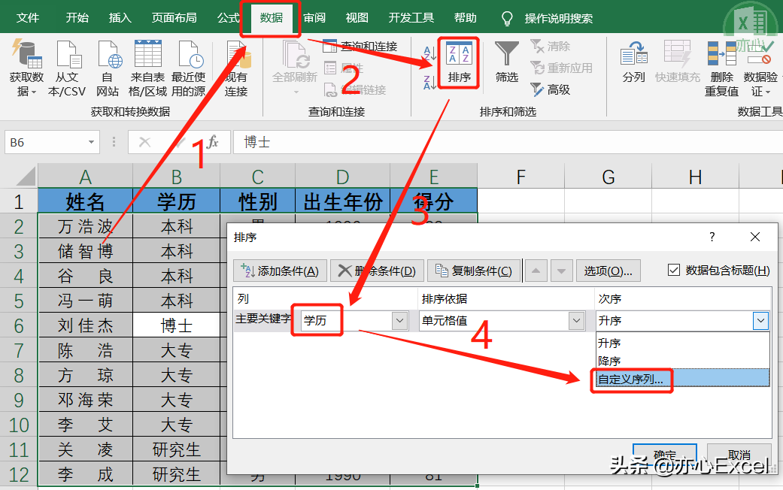Expand 获取数据 dropdown arrow
The image size is (783, 490).
click(x=34, y=92)
